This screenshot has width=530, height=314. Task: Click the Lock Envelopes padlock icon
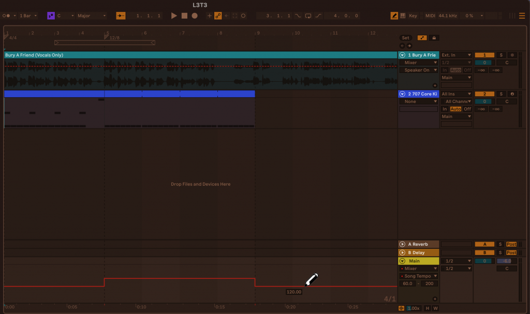click(434, 38)
